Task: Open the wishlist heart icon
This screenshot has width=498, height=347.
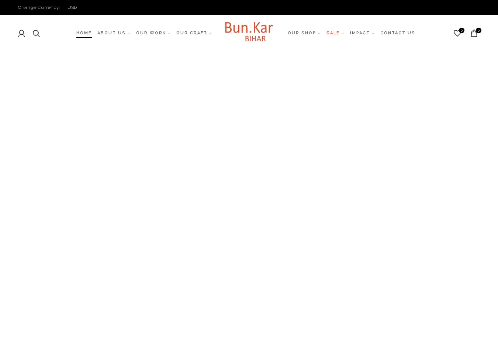Action: click(x=457, y=34)
